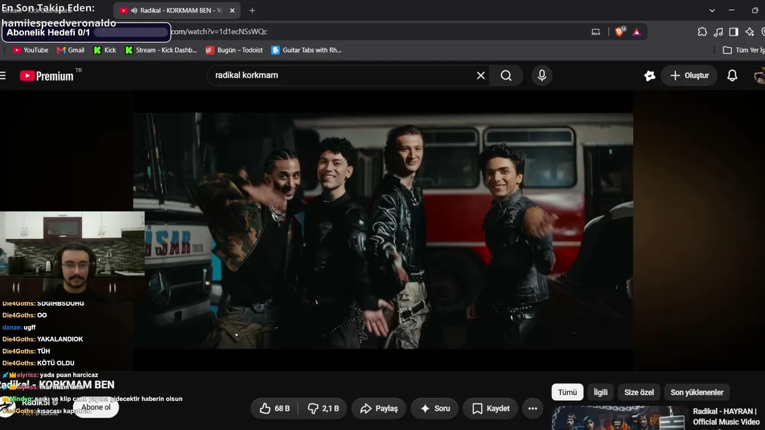Ask about the video with Soru
This screenshot has height=430, width=765.
[435, 408]
